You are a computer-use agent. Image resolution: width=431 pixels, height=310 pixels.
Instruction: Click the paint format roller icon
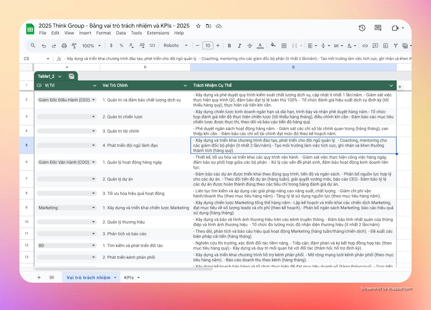tap(74, 46)
